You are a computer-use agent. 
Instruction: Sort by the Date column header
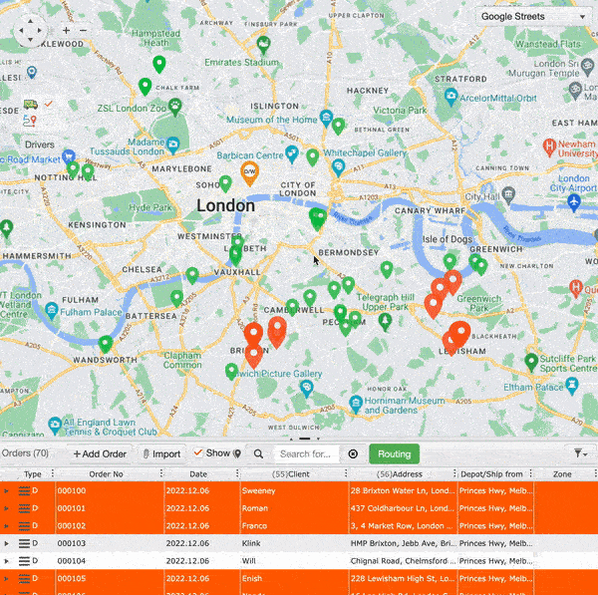(x=198, y=474)
